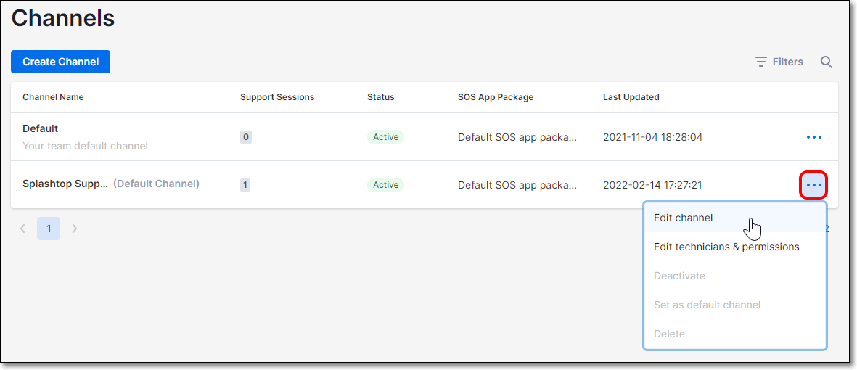Sort by Channel Name column header

point(53,97)
